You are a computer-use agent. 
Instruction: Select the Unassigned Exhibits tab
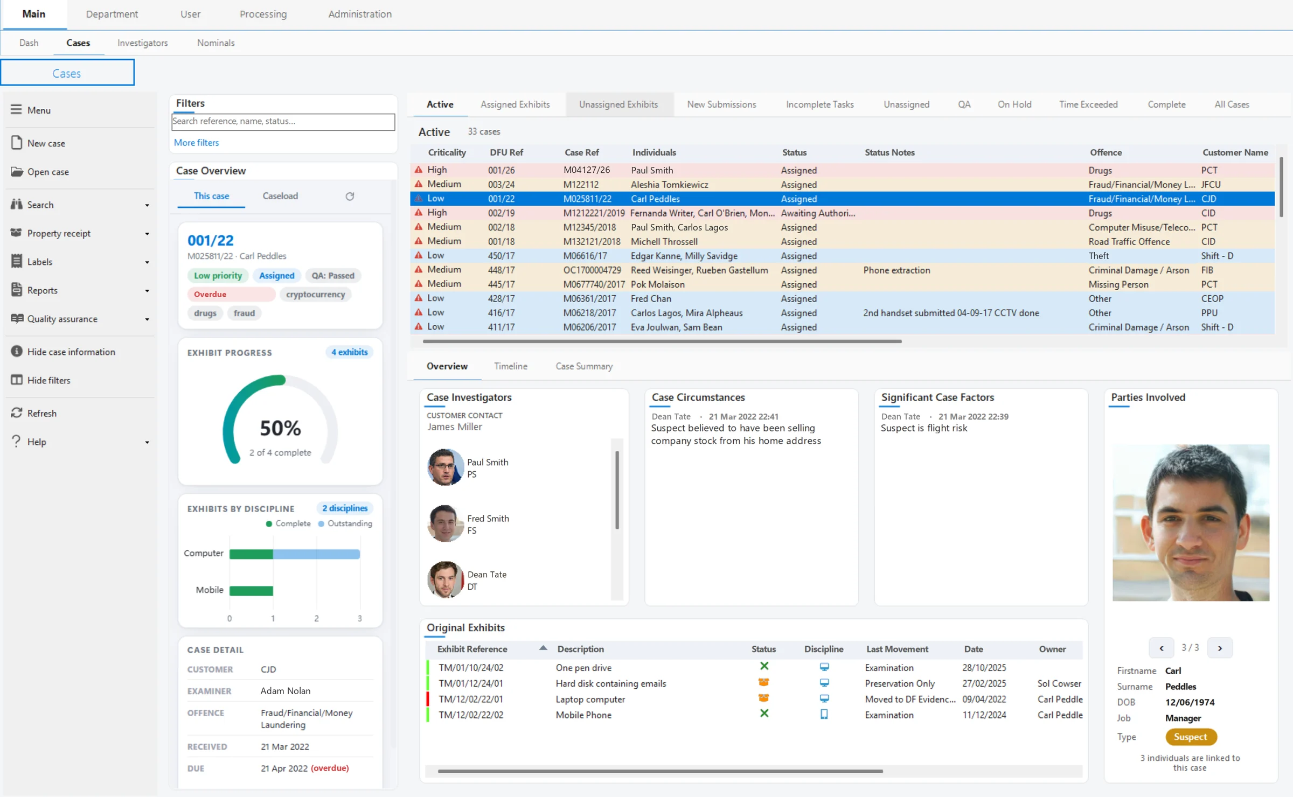tap(618, 104)
